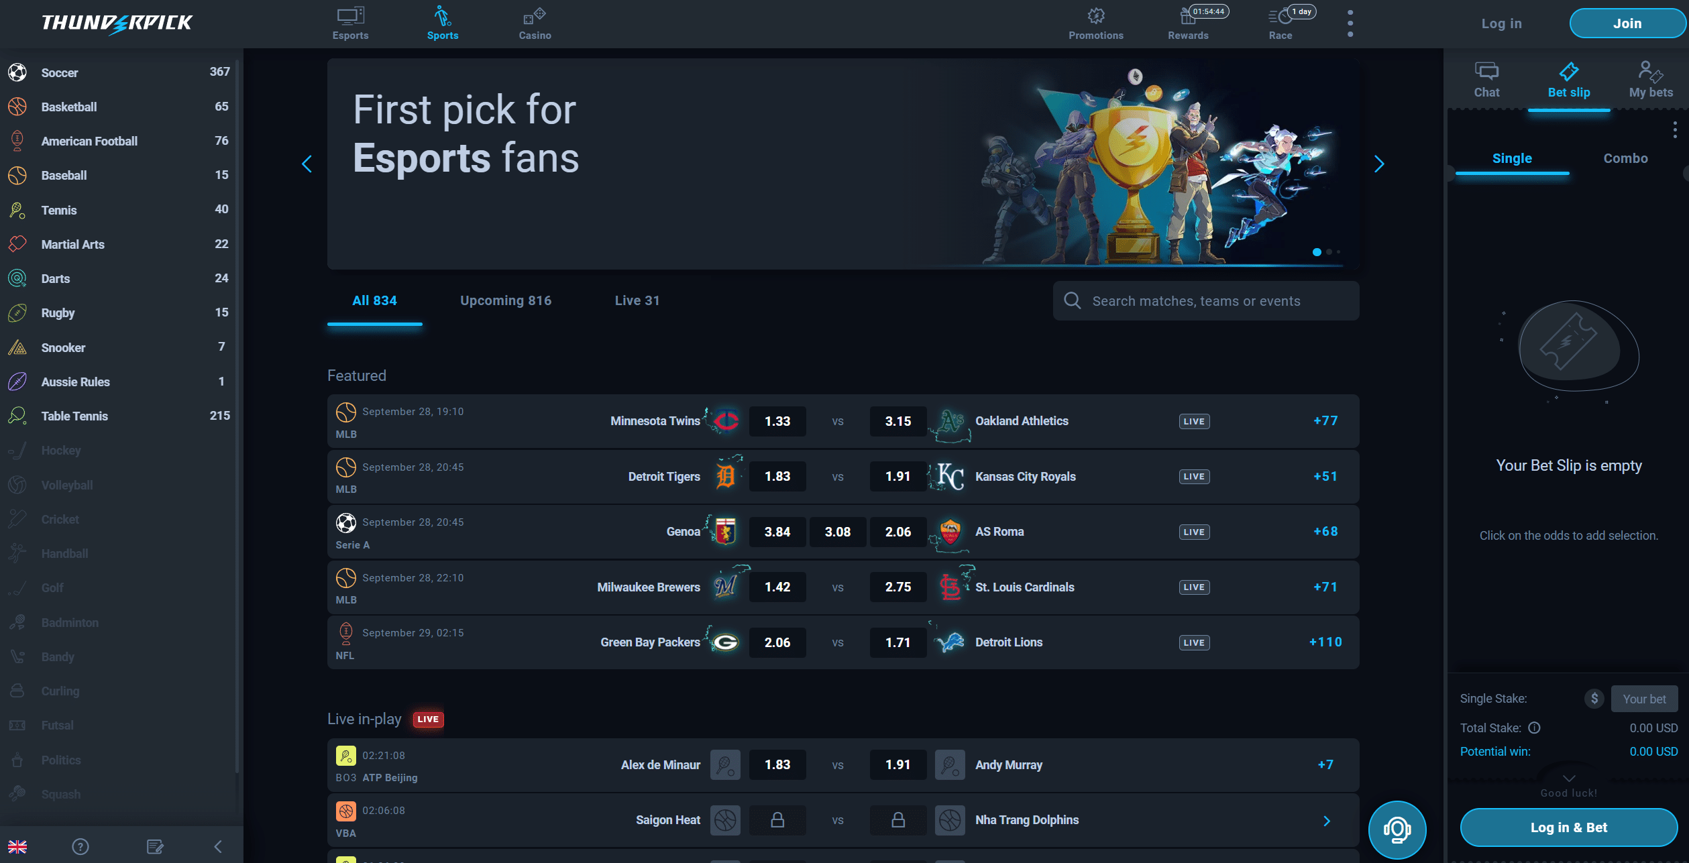This screenshot has width=1689, height=863.
Task: Go to the next banner slide
Action: tap(1379, 164)
